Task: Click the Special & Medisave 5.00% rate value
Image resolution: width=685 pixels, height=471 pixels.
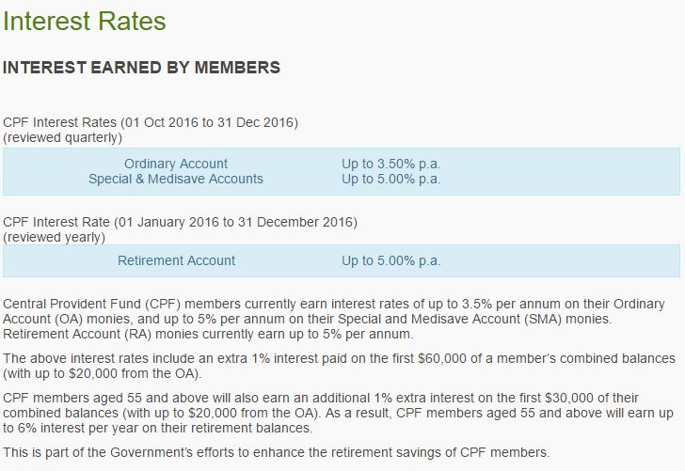Action: point(390,179)
